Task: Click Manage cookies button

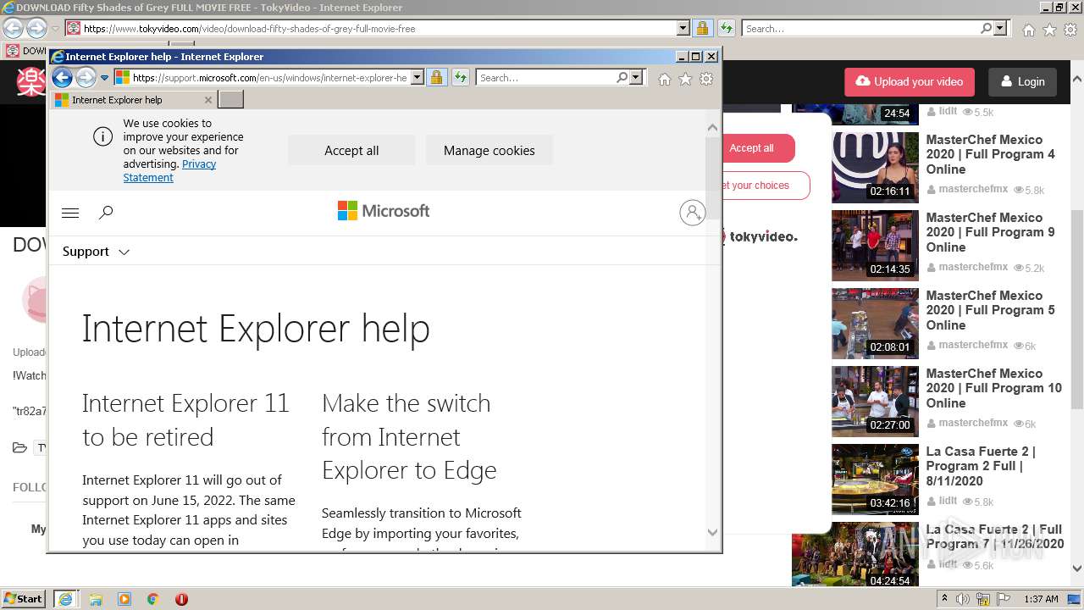Action: click(x=489, y=151)
